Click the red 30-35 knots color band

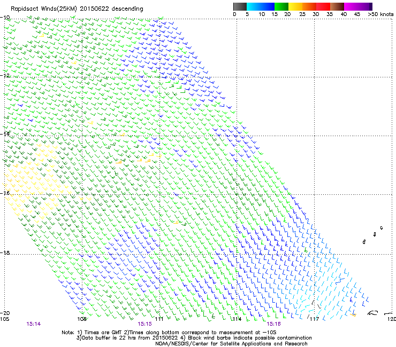(323, 6)
